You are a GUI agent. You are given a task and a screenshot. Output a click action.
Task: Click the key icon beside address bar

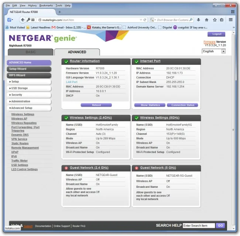coord(28,20)
